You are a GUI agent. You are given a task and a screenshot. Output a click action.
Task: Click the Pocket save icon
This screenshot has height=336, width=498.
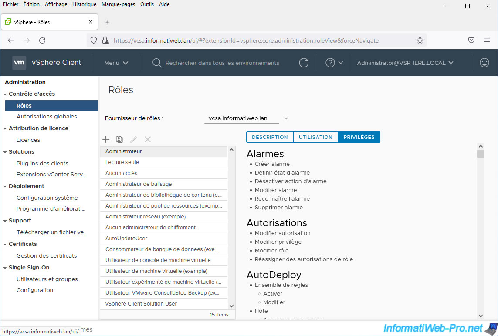click(x=471, y=40)
